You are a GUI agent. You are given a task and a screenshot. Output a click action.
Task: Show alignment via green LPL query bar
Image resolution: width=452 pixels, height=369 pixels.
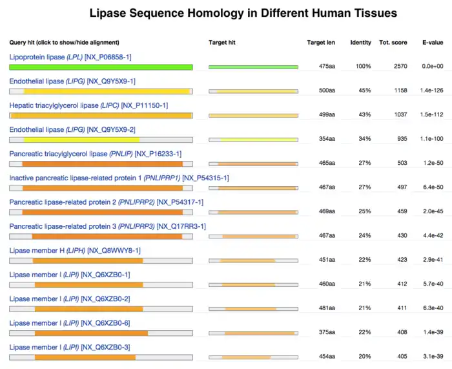point(101,67)
